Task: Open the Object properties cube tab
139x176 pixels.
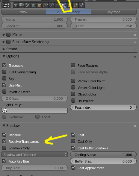Action: pyautogui.click(x=40, y=5)
